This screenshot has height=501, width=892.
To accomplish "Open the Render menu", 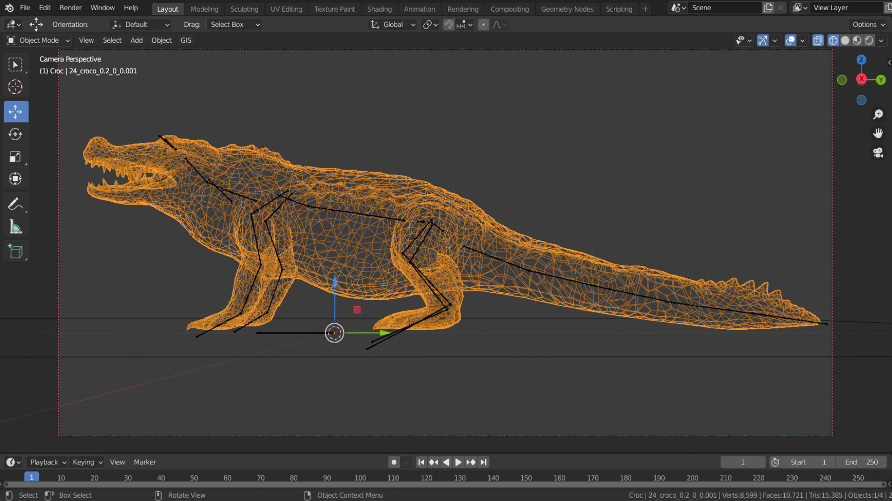I will pos(71,8).
